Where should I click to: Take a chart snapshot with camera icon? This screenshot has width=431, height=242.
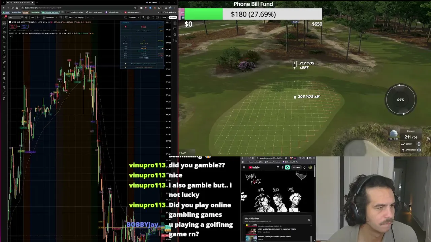point(158,17)
